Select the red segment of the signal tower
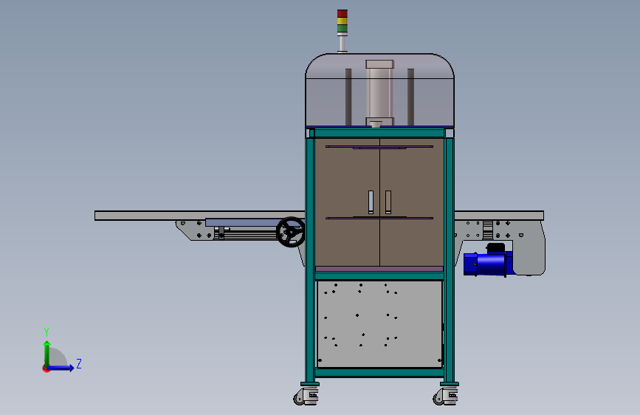 tap(342, 13)
